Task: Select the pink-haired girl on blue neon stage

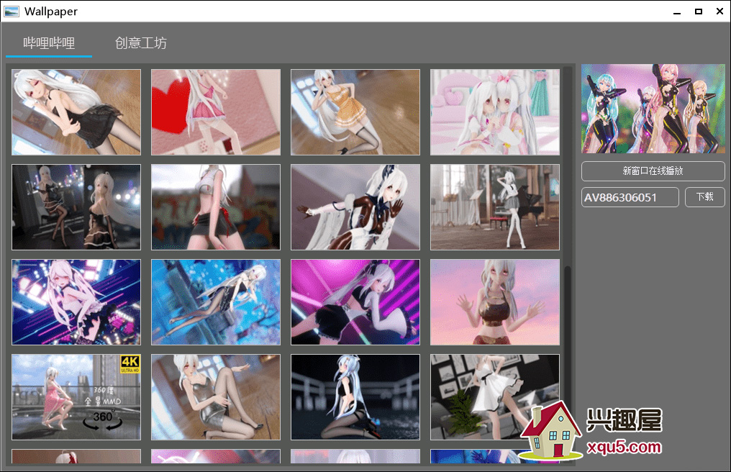Action: (76, 302)
